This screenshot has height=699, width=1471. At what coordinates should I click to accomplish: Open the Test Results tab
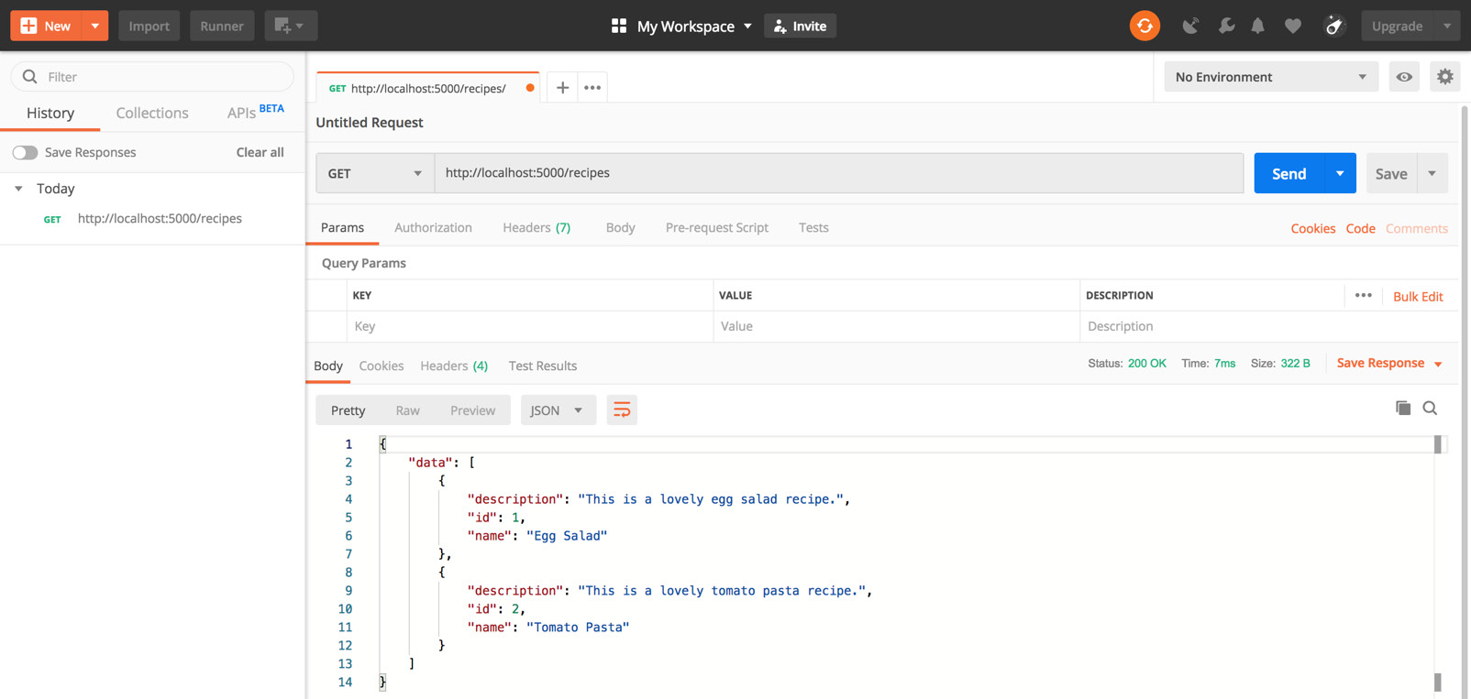[x=543, y=366]
